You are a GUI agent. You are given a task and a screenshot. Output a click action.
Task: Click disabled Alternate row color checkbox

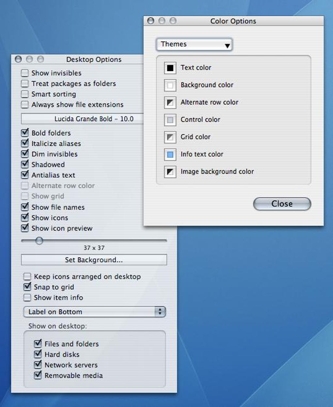pos(25,186)
